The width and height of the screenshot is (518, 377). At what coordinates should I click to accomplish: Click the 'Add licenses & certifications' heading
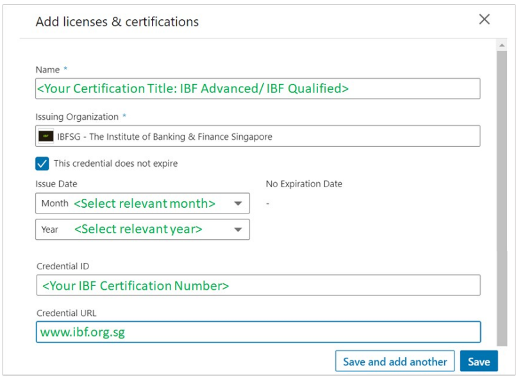coord(117,22)
